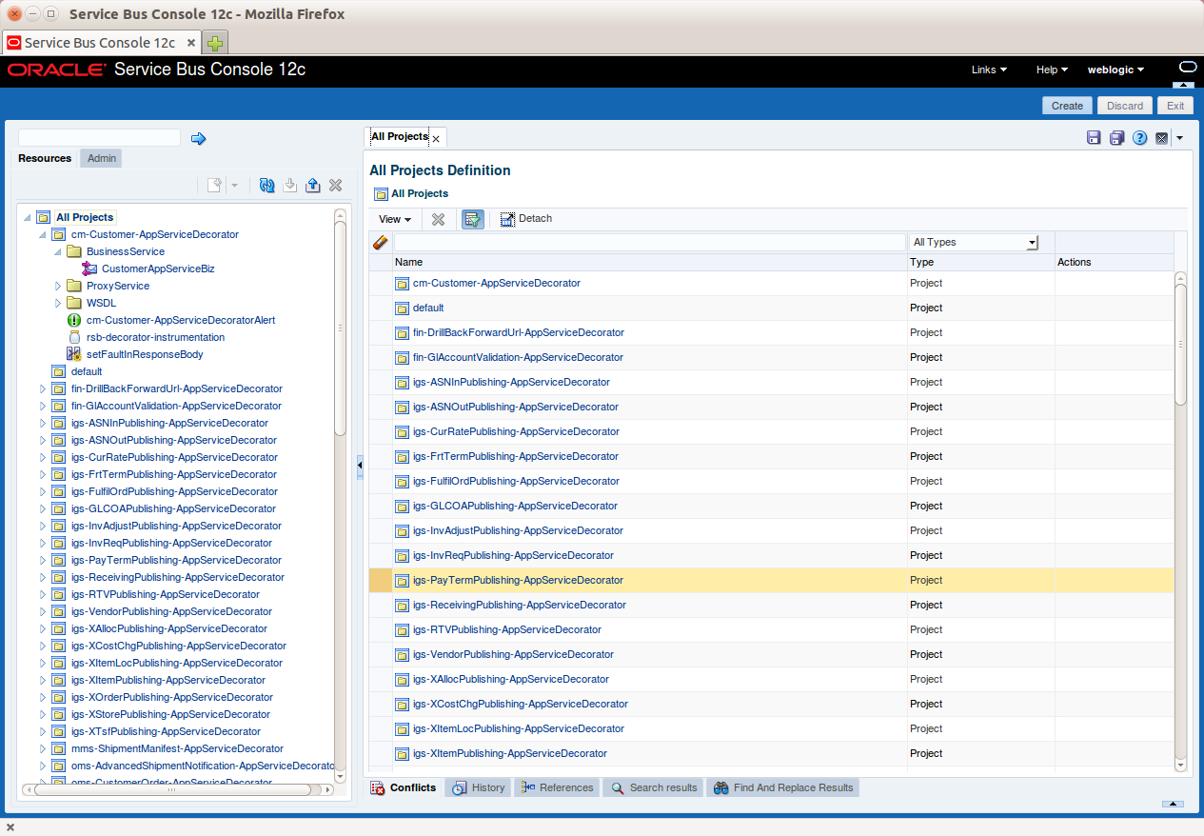The width and height of the screenshot is (1204, 836).
Task: Click the Type column header
Action: (980, 262)
